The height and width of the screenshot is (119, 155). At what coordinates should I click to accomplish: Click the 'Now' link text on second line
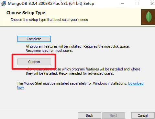click(20, 87)
